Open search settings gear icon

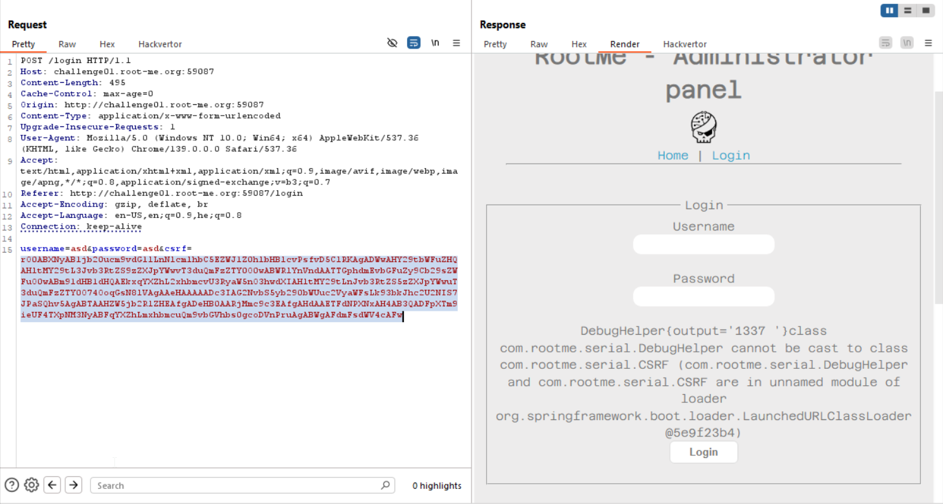(x=31, y=485)
